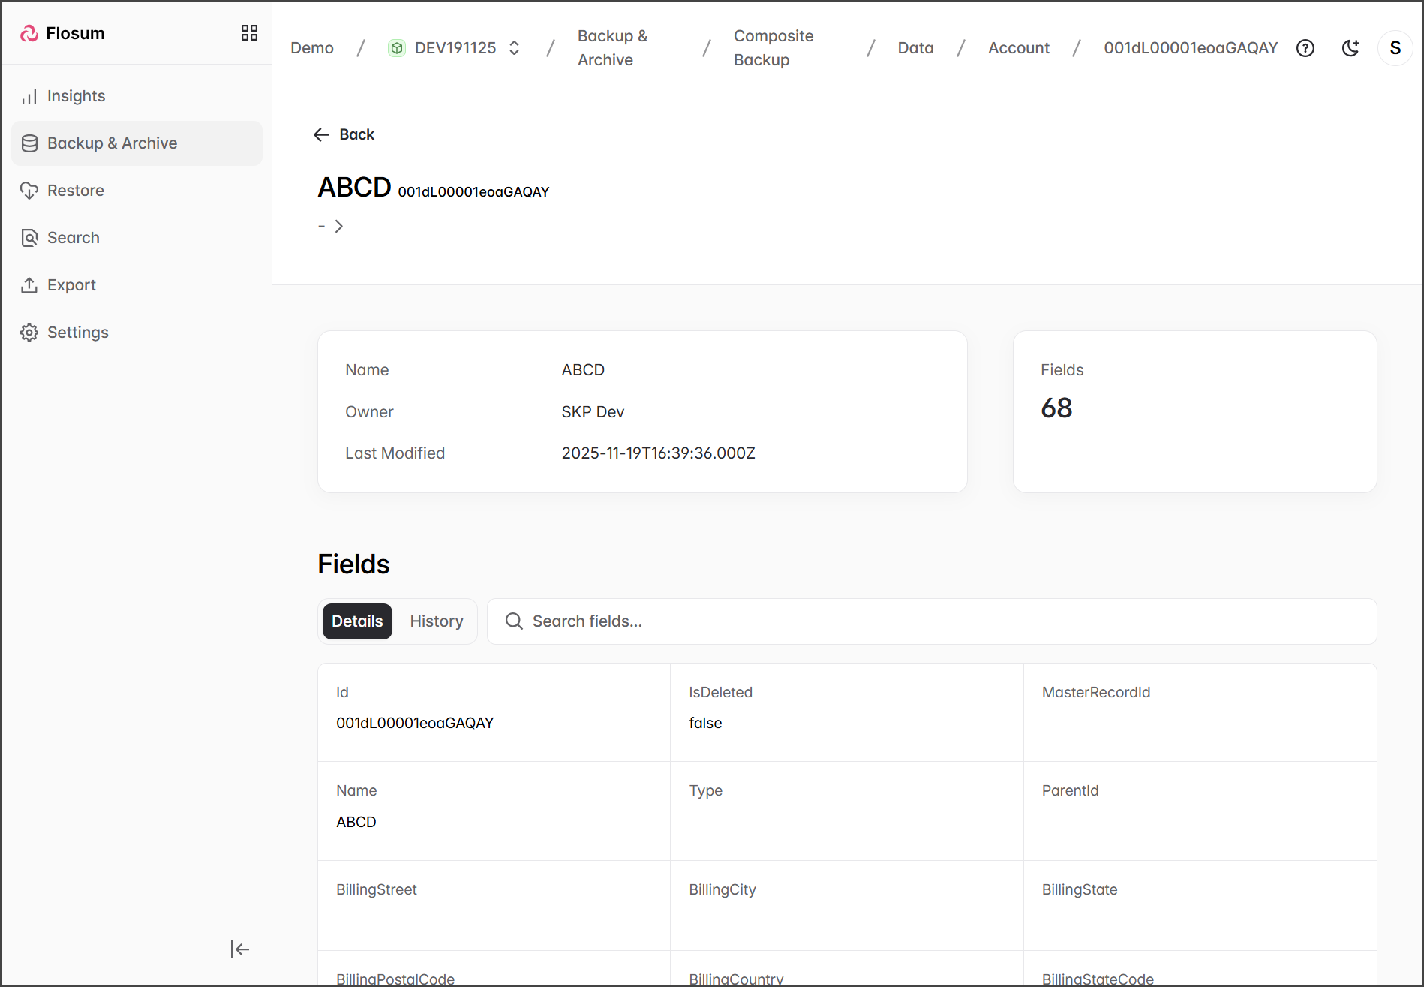The width and height of the screenshot is (1424, 987).
Task: Click the Flosum logo icon
Action: [29, 33]
